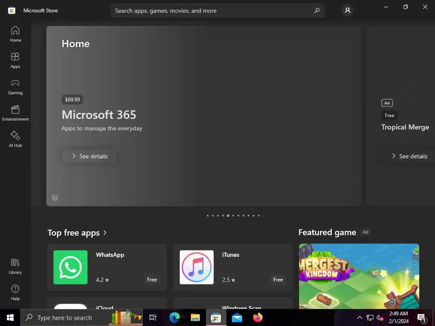Open the WhatsApp app icon
This screenshot has height=326, width=435.
[x=71, y=267]
